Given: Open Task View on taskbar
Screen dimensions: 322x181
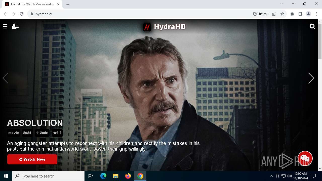Looking at the screenshot, I should click(x=91, y=176).
